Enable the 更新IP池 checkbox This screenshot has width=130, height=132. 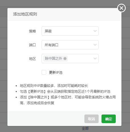[x=44, y=72]
